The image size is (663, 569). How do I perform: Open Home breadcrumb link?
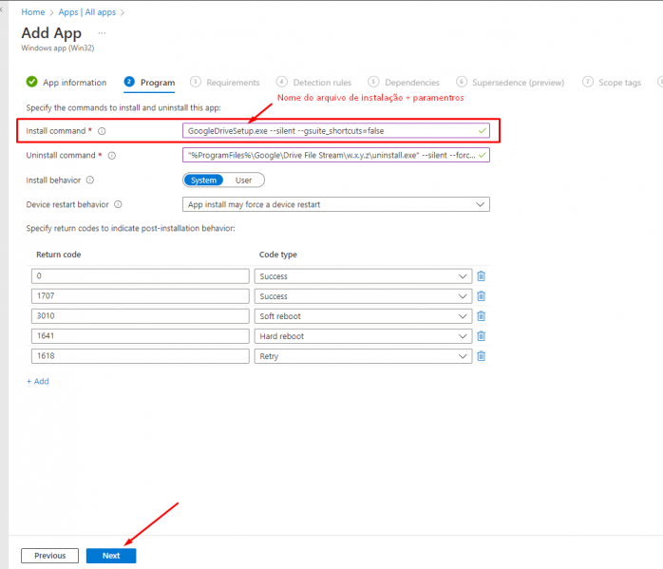coord(33,12)
